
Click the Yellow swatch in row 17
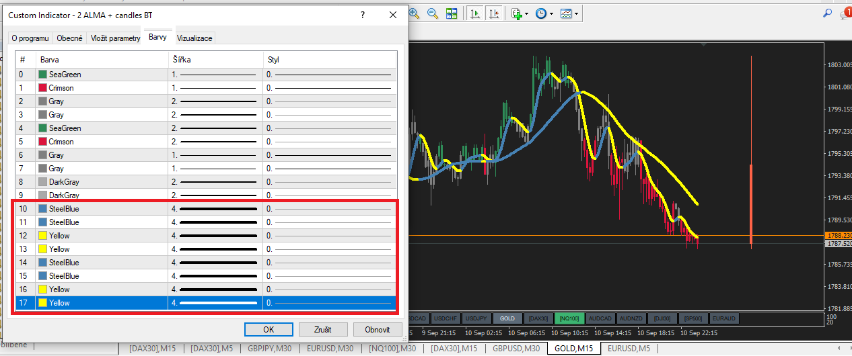click(x=43, y=303)
